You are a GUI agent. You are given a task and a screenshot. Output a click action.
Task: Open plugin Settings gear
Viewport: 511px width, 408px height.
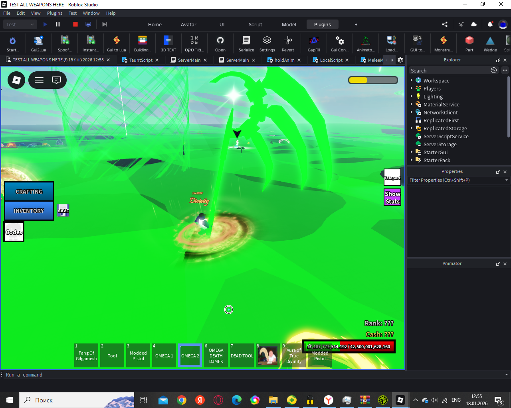click(x=267, y=44)
